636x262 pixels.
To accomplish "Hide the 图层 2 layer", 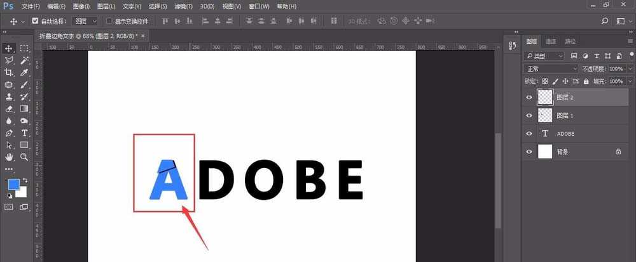I will click(529, 97).
